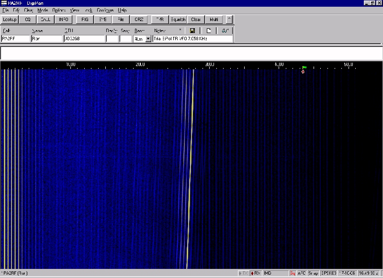The width and height of the screenshot is (383, 278).
Task: Toggle AFC in the status bar
Action: [x=302, y=273]
